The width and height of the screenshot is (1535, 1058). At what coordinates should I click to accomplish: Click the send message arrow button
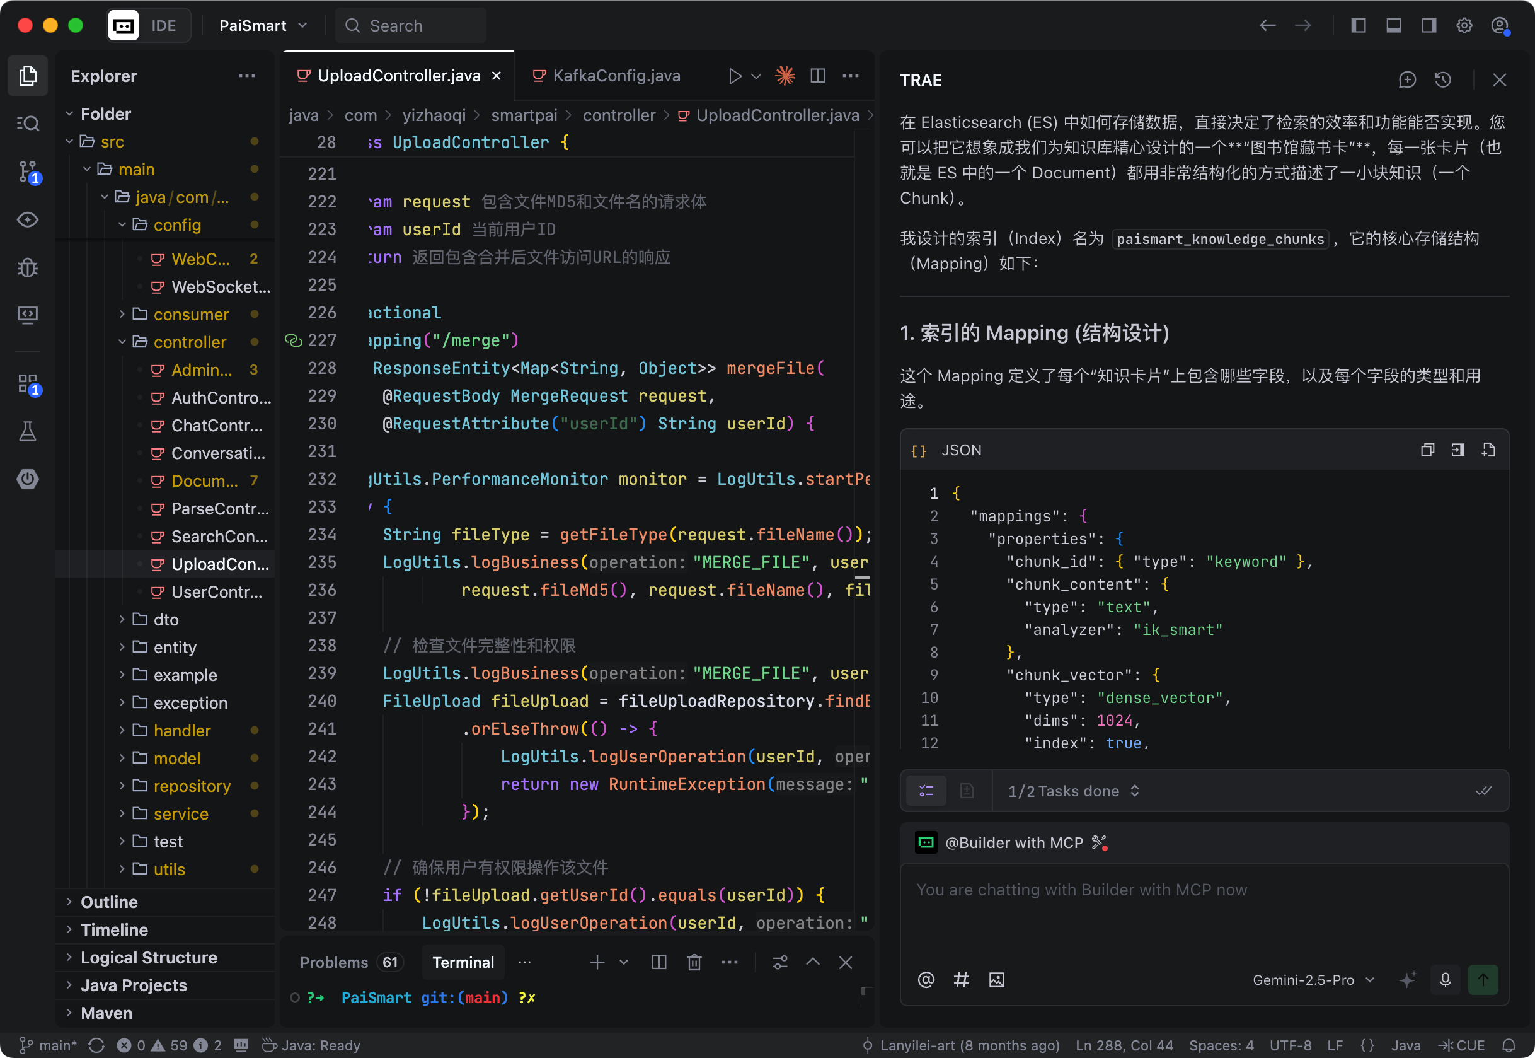1483,980
